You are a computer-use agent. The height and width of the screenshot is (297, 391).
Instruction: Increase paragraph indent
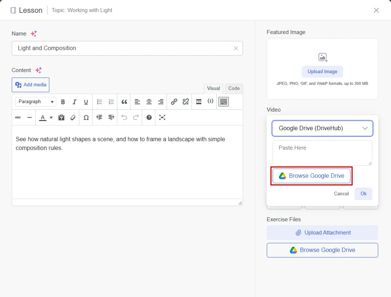[x=111, y=117]
